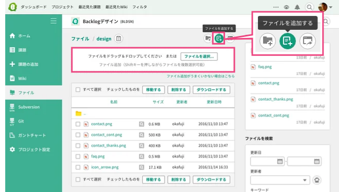This screenshot has height=192, width=339.
Task: Click the user icon beside 更新者 dropdown
Action: [317, 180]
